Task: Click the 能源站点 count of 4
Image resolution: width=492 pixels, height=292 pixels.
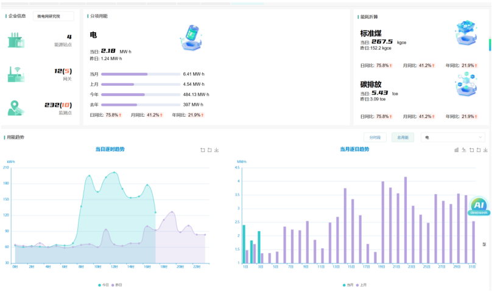Action: tap(69, 37)
